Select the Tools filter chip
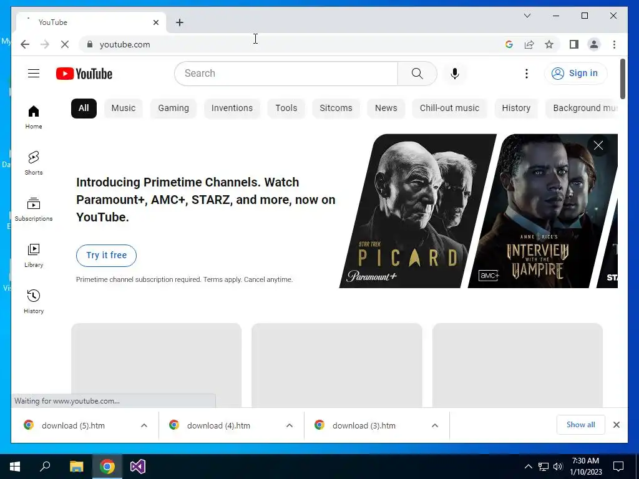 click(286, 109)
